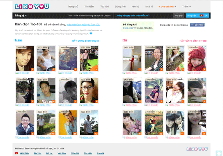Click the Nam section heading link

pyautogui.click(x=18, y=40)
